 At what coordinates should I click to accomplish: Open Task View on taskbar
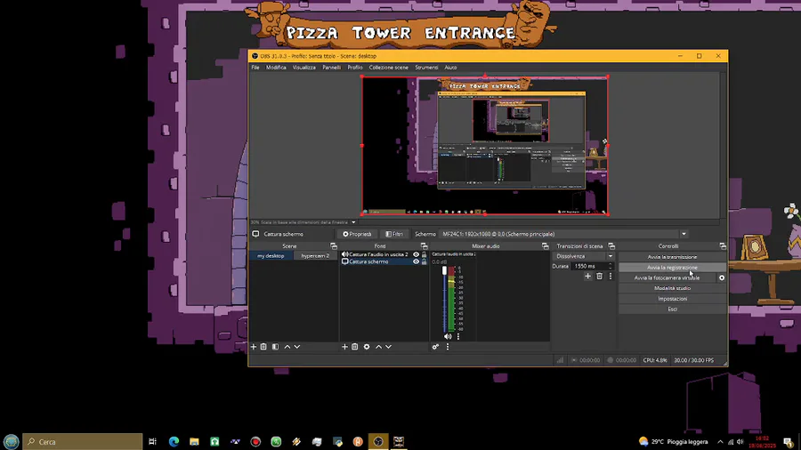coord(152,441)
